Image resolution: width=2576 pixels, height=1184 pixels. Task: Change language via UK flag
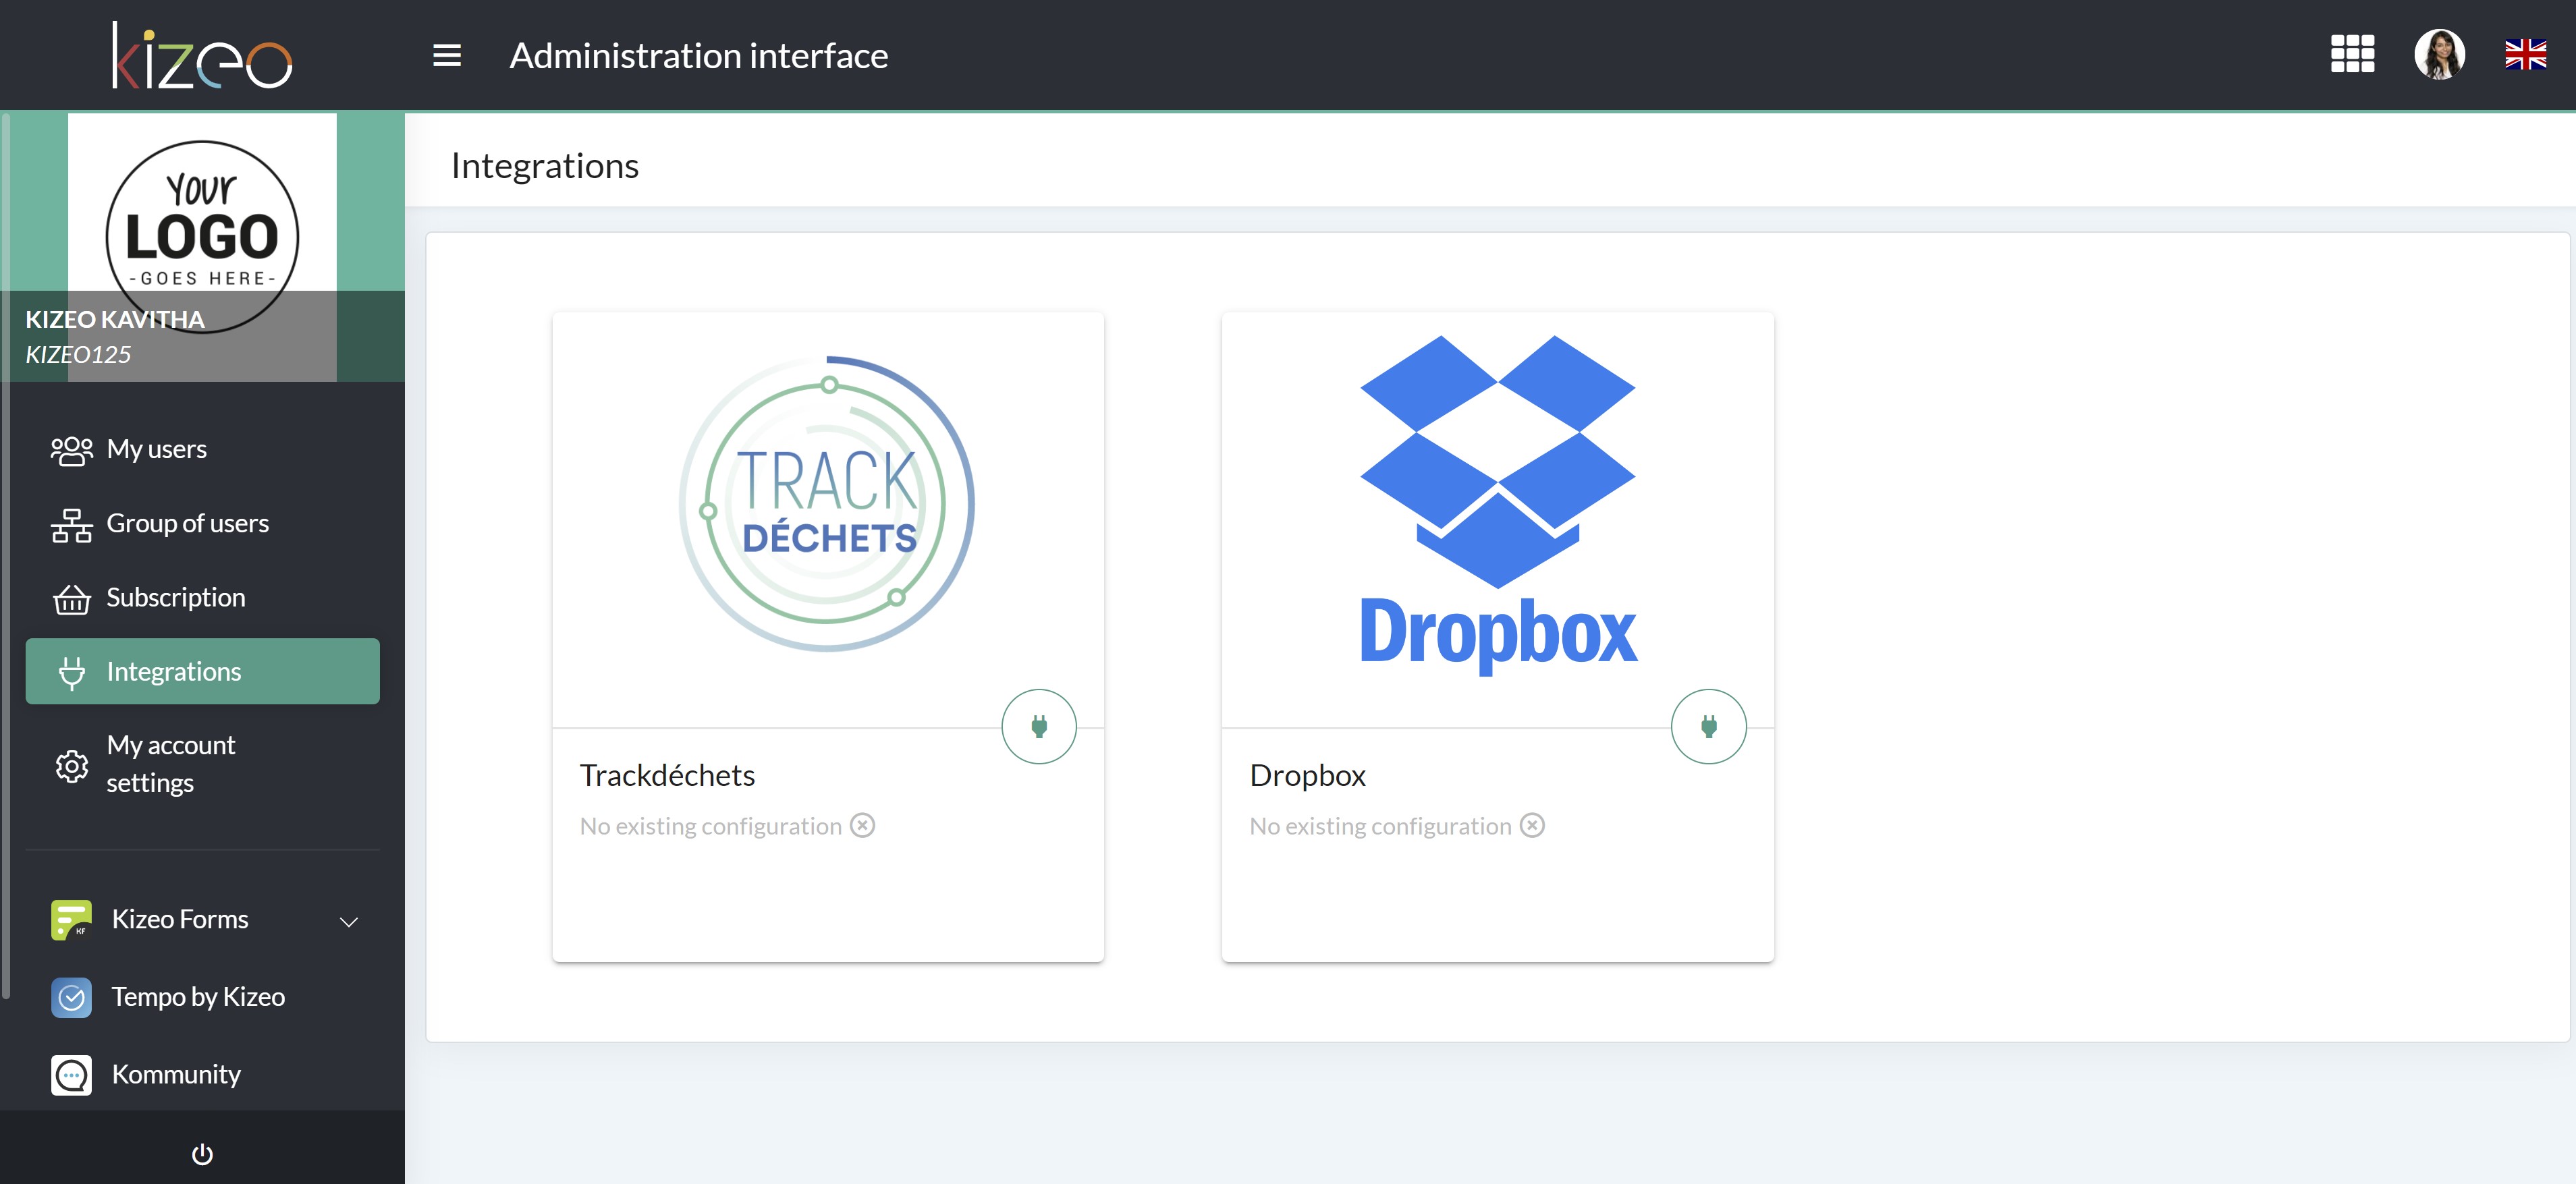[x=2525, y=54]
